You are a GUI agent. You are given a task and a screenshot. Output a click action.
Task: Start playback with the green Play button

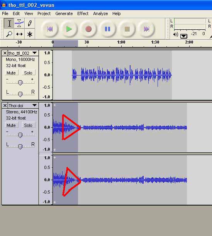click(69, 29)
